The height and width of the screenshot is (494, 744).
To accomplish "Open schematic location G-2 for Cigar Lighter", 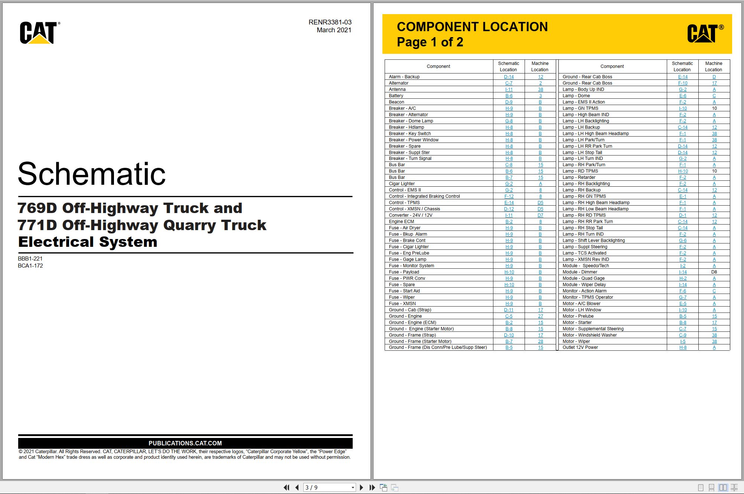I will (x=509, y=184).
